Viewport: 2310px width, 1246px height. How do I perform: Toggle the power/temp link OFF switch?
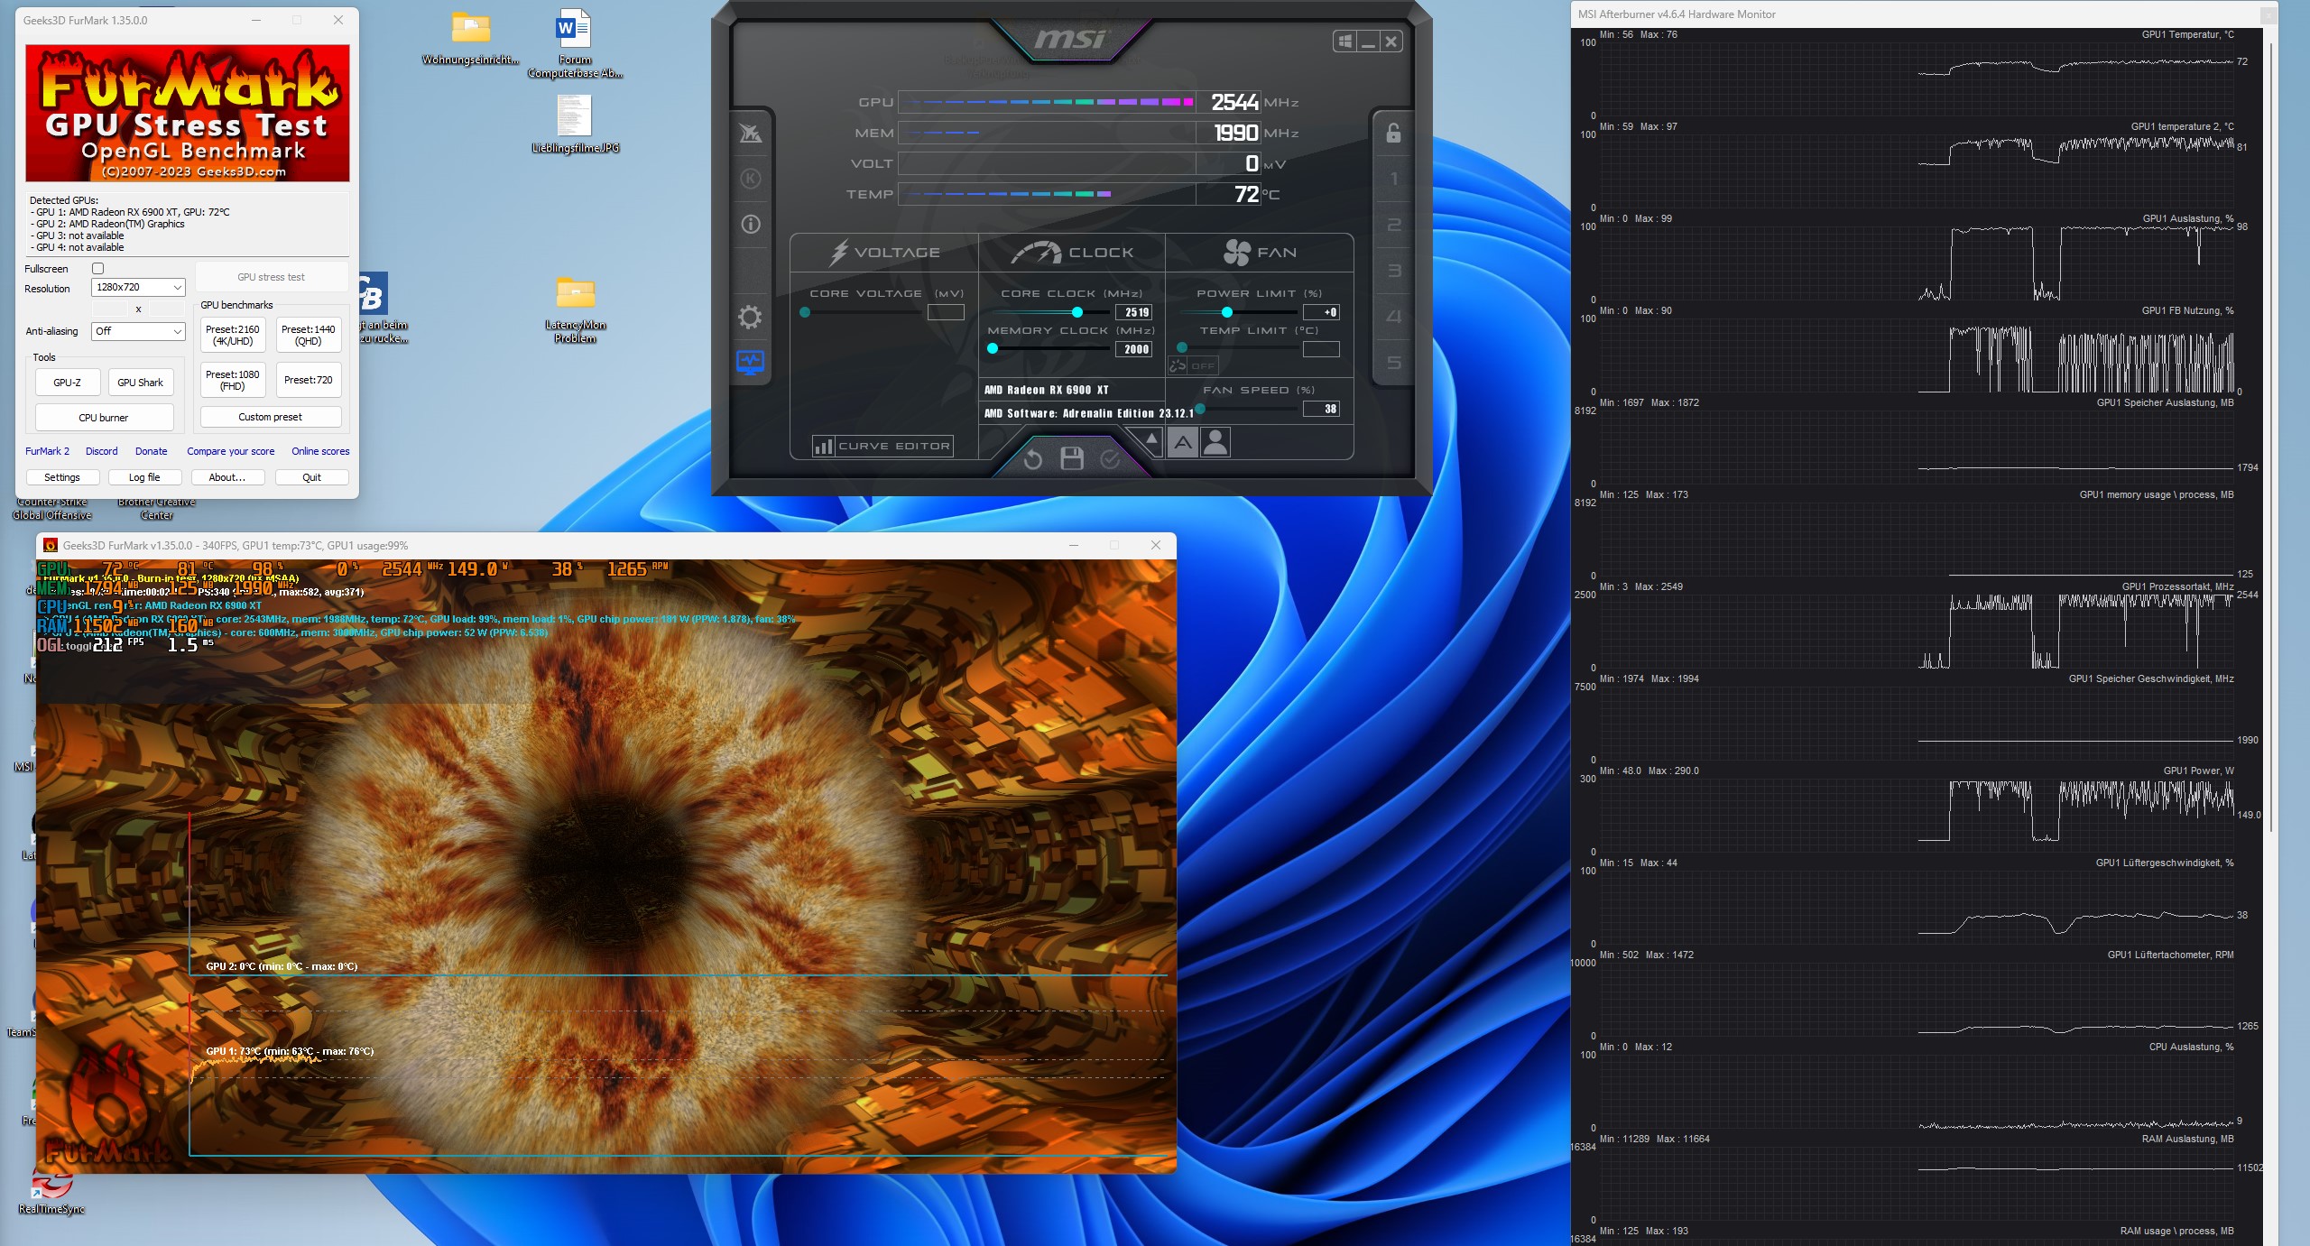[1193, 365]
